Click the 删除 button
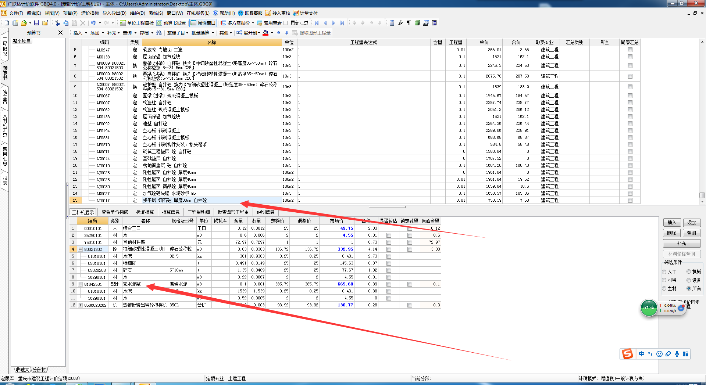Viewport: 706px width, 385px height. [x=672, y=233]
